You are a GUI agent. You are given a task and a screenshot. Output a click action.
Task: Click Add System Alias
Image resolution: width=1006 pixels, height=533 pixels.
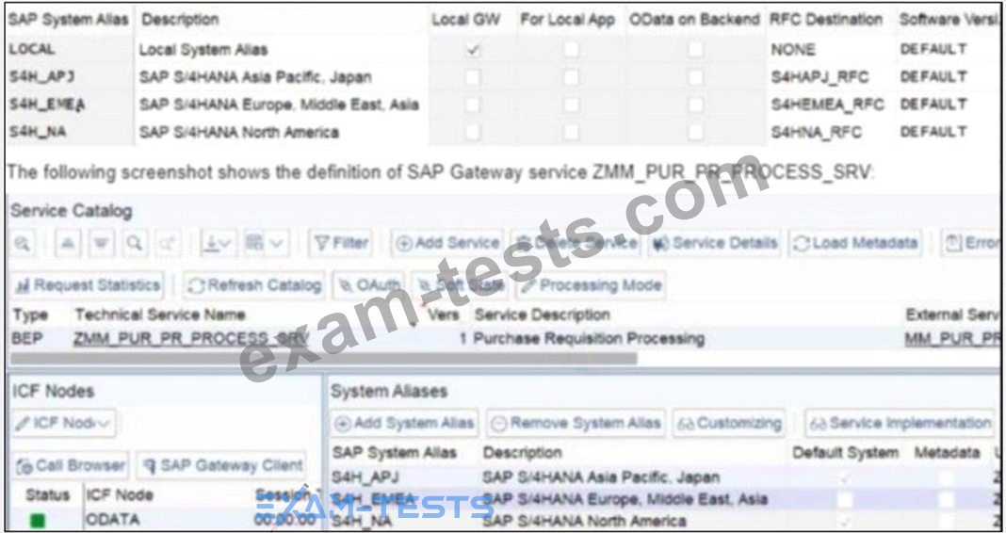click(x=404, y=424)
